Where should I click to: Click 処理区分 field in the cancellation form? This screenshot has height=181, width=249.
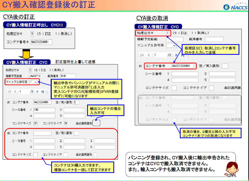point(168,33)
